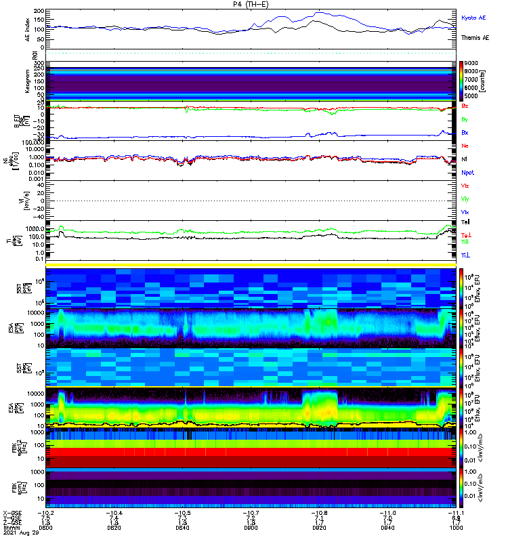
Task: Select the red Ne legend label
Action: click(465, 146)
